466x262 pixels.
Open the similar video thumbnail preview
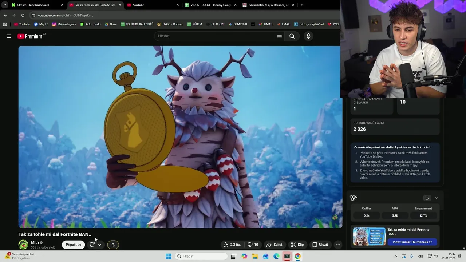[x=369, y=237]
